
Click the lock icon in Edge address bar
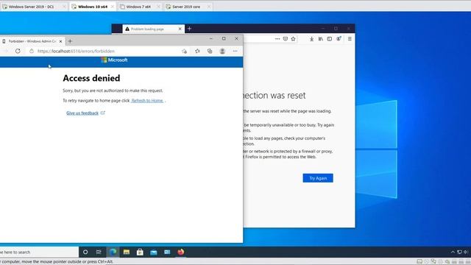(32, 51)
